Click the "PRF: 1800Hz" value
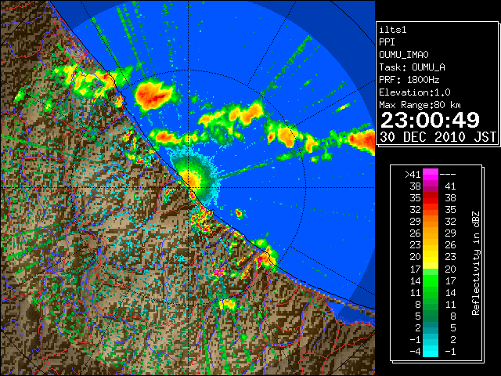Viewport: 501px width, 376px height. pos(409,80)
